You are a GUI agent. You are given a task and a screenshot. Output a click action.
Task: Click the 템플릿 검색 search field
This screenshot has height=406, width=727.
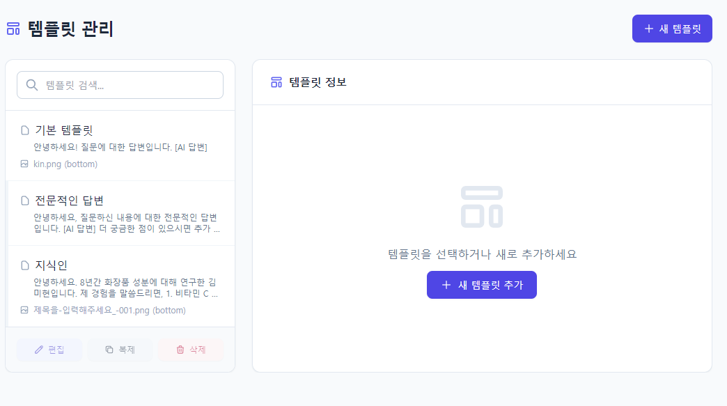(120, 85)
